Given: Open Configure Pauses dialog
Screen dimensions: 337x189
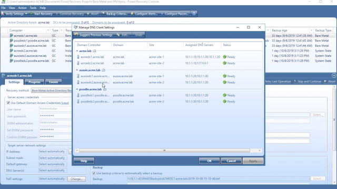Looking at the screenshot, I should pyautogui.click(x=174, y=14).
